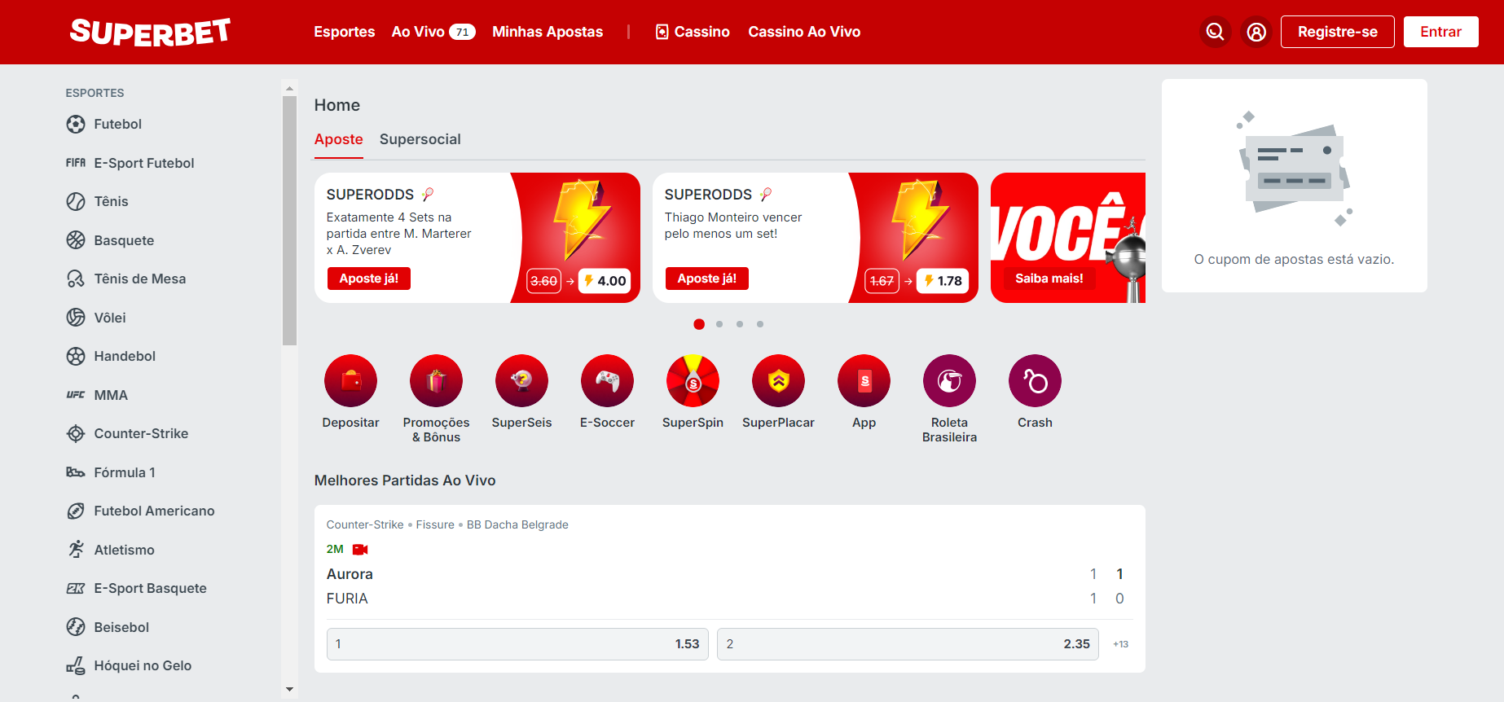Open the Hóquei no Gelo icon

point(76,665)
